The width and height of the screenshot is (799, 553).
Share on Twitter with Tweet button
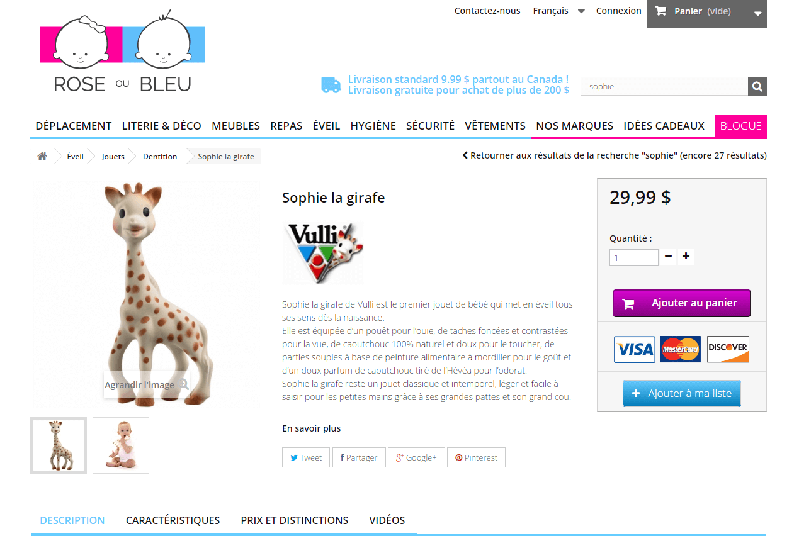(306, 457)
